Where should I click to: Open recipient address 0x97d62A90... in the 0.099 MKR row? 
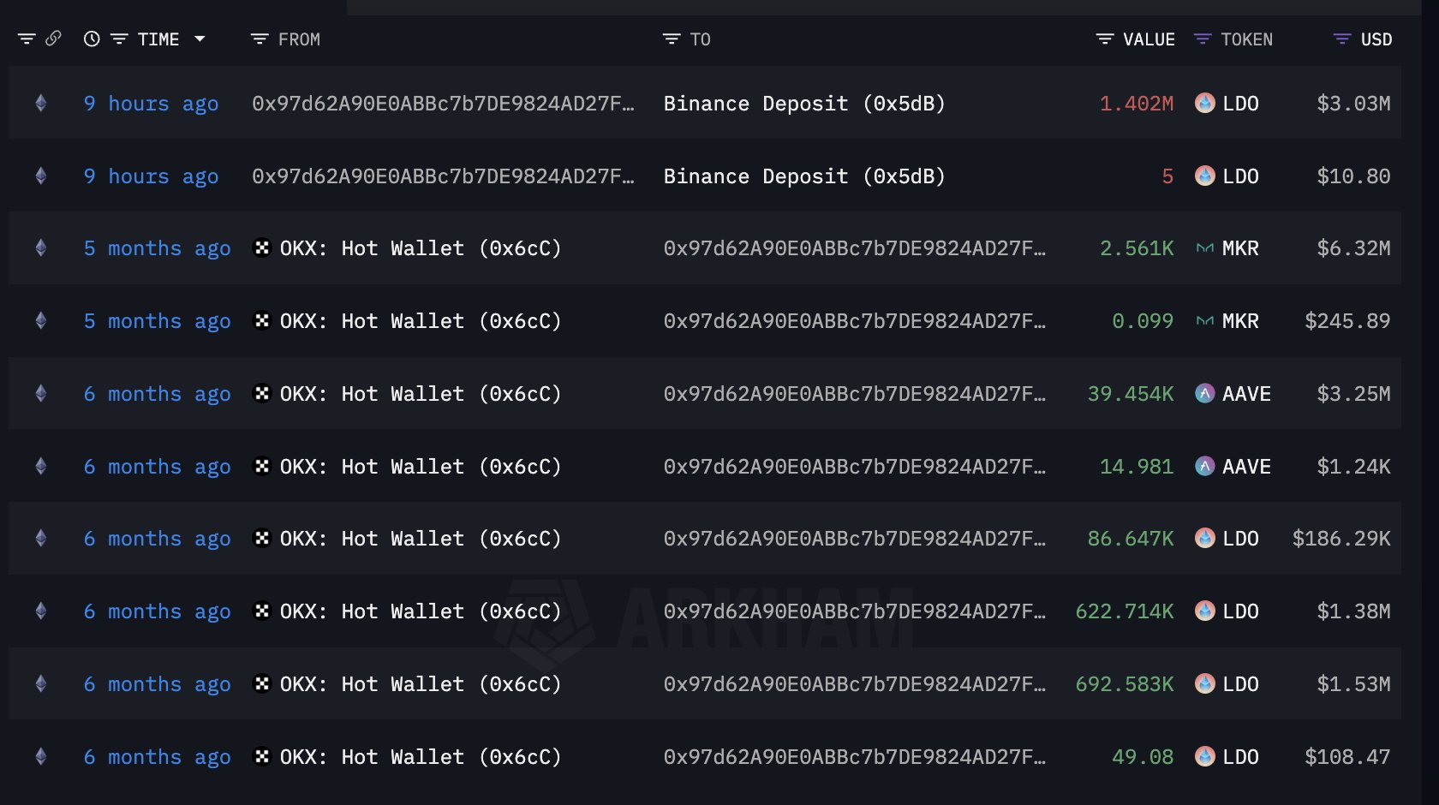pos(855,321)
